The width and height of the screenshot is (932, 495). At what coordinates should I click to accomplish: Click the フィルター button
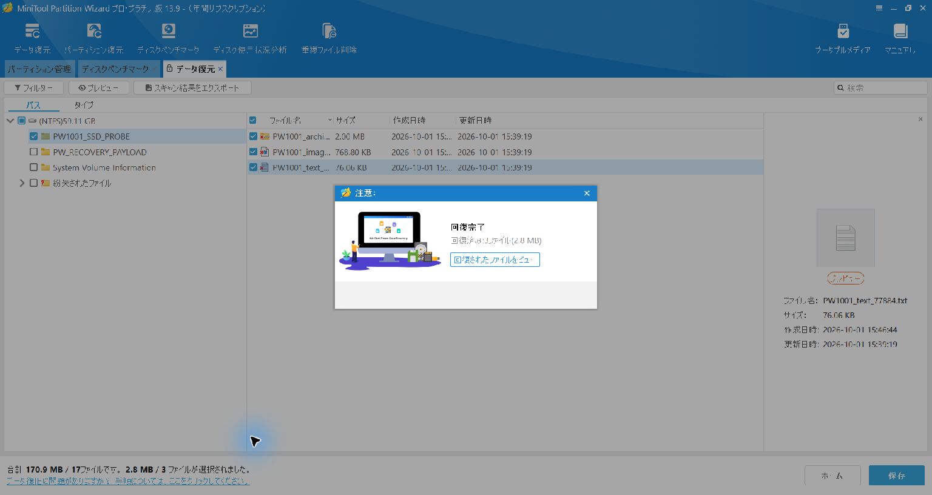click(34, 88)
